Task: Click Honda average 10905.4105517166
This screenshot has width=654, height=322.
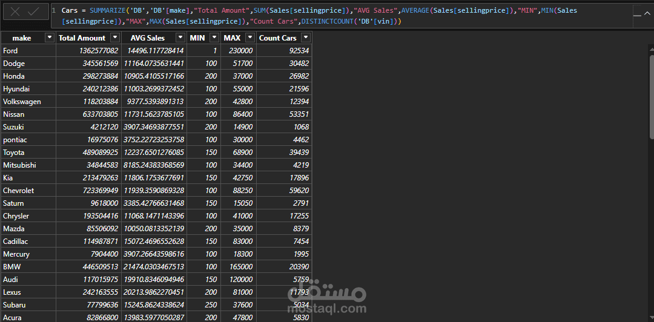Action: point(154,76)
